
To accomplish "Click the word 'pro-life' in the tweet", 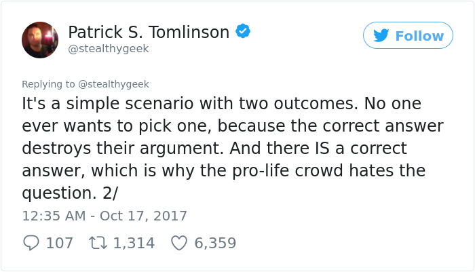I will (261, 171).
